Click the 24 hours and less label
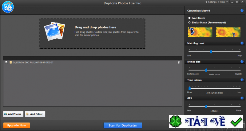The width and height of the screenshot is (246, 131). (x=214, y=93)
